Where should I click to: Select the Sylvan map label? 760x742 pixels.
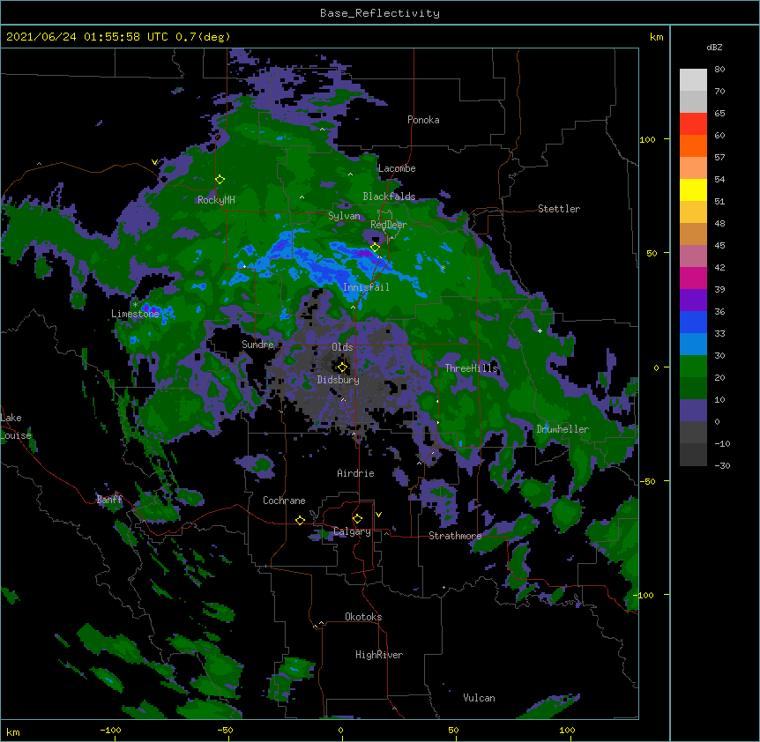pyautogui.click(x=344, y=216)
